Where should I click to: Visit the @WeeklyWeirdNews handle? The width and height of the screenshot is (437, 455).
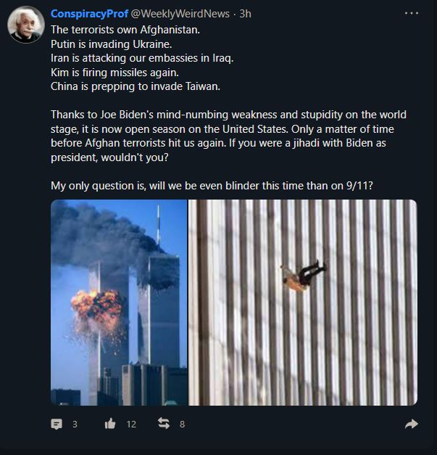pyautogui.click(x=180, y=14)
